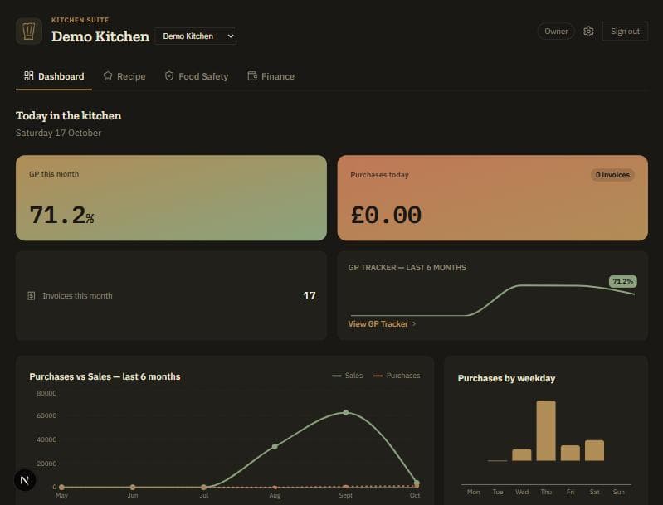This screenshot has height=505, width=663.
Task: Open settings via the gear icon
Action: click(x=588, y=32)
